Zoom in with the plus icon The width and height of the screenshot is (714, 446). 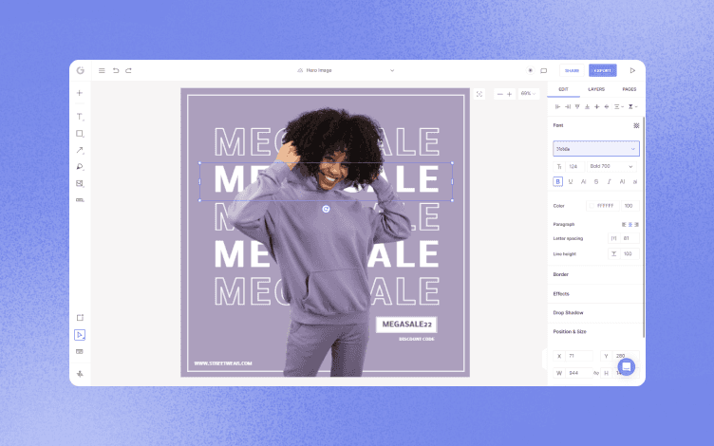tap(510, 94)
